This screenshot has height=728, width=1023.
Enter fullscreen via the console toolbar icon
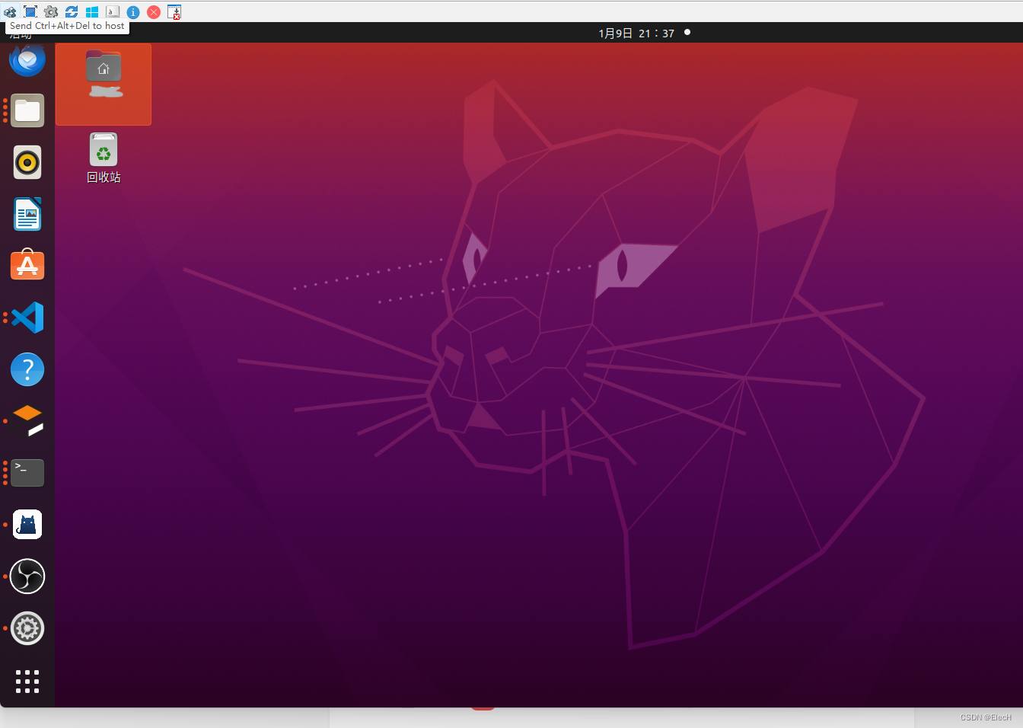[x=30, y=11]
